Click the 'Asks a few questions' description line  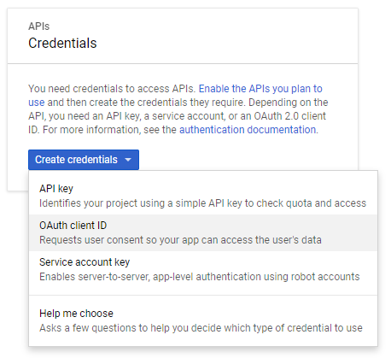(201, 328)
